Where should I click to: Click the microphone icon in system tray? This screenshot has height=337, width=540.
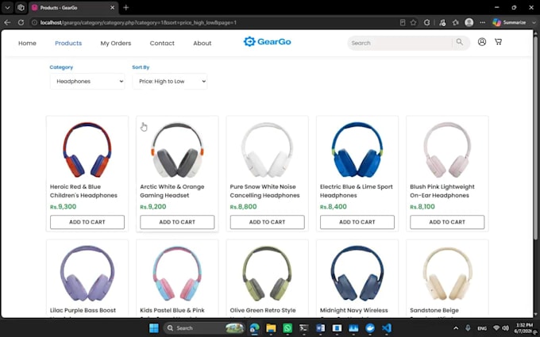point(468,328)
